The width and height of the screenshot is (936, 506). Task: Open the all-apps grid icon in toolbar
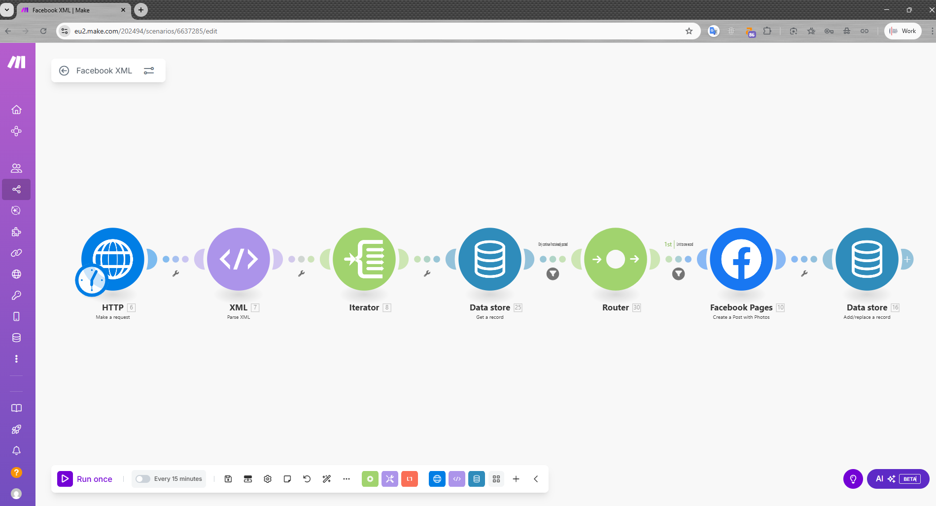point(496,479)
